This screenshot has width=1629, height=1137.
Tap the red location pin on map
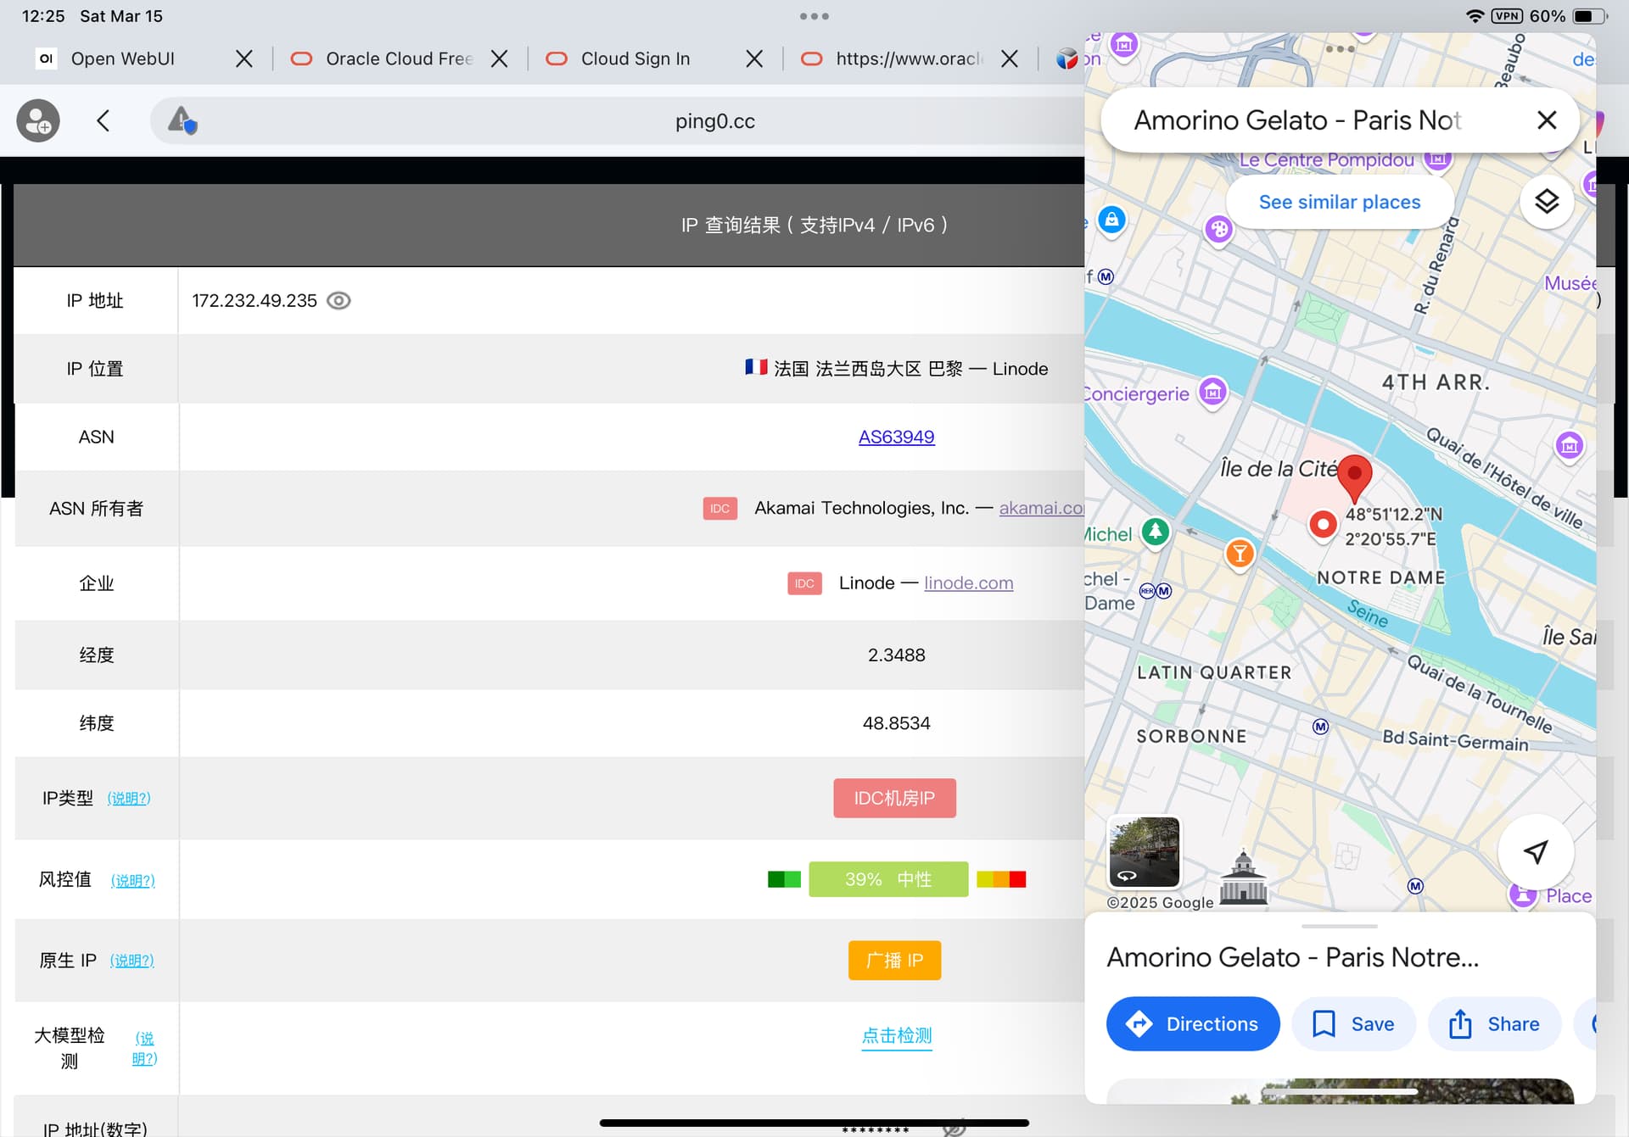click(1355, 479)
